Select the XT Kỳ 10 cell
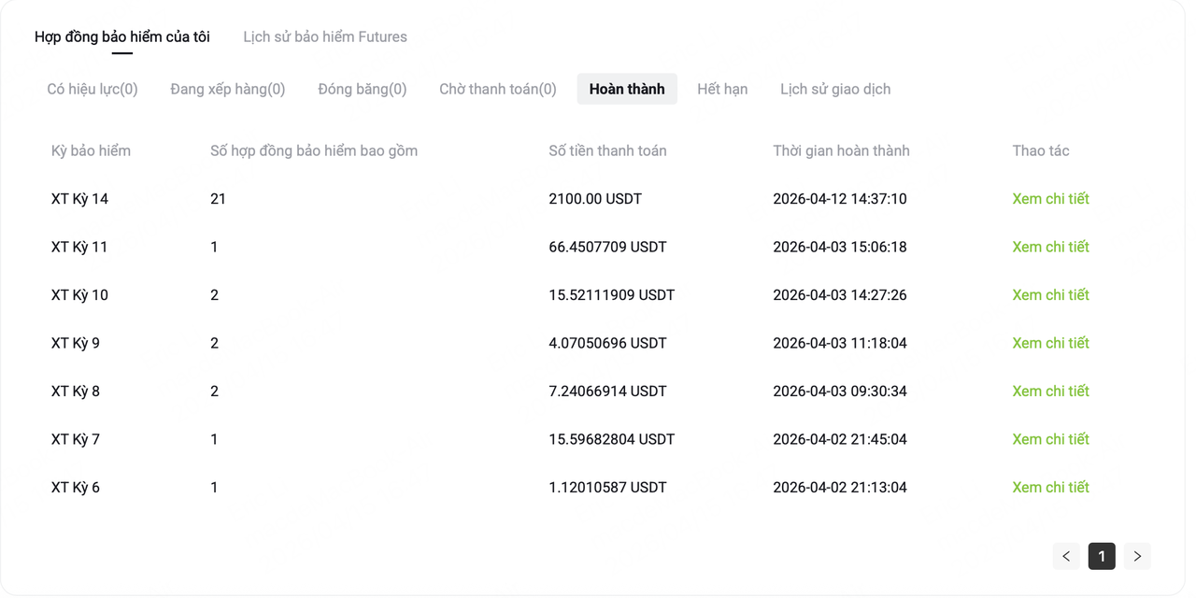 (x=79, y=295)
